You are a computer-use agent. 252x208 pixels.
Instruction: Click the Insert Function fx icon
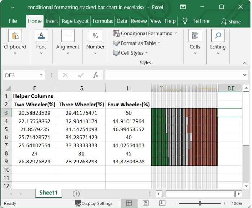pos(95,75)
